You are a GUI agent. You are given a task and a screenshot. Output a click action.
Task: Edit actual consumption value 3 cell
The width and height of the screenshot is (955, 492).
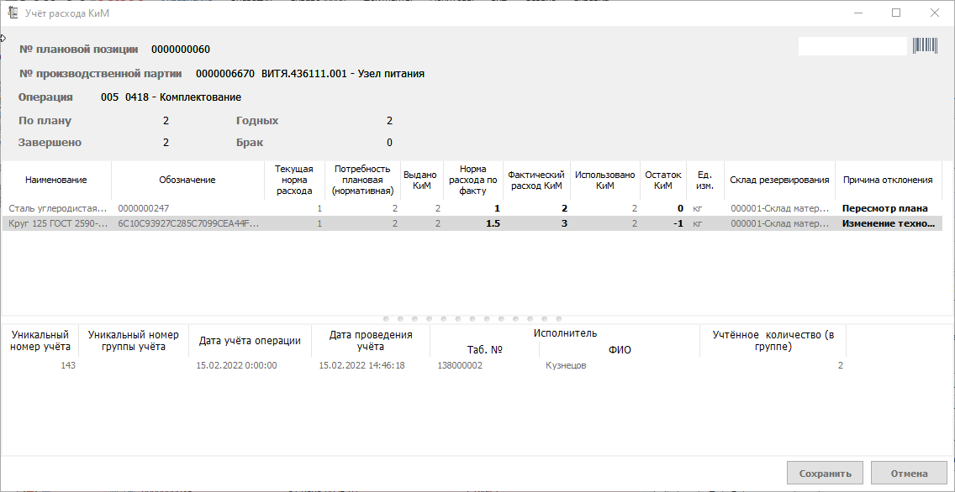tap(536, 224)
